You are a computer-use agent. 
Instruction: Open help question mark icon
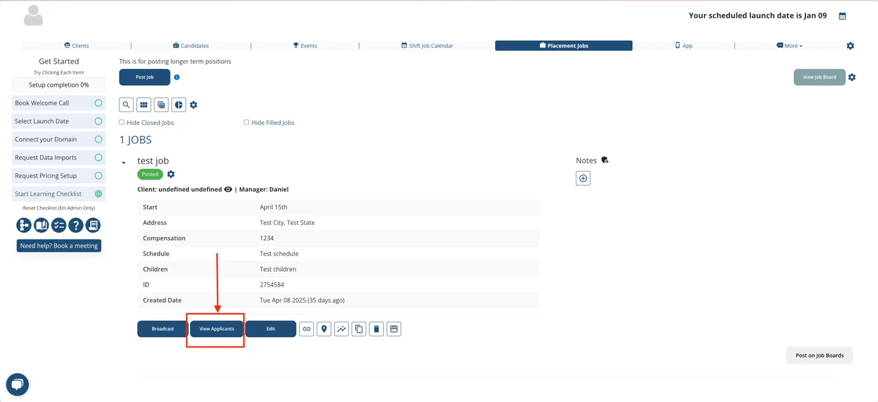point(76,225)
